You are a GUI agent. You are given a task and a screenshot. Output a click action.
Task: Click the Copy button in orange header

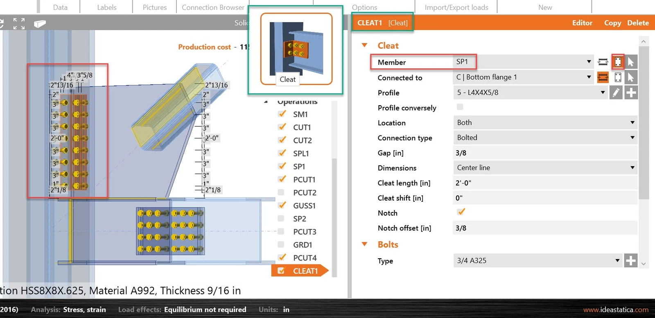[612, 23]
